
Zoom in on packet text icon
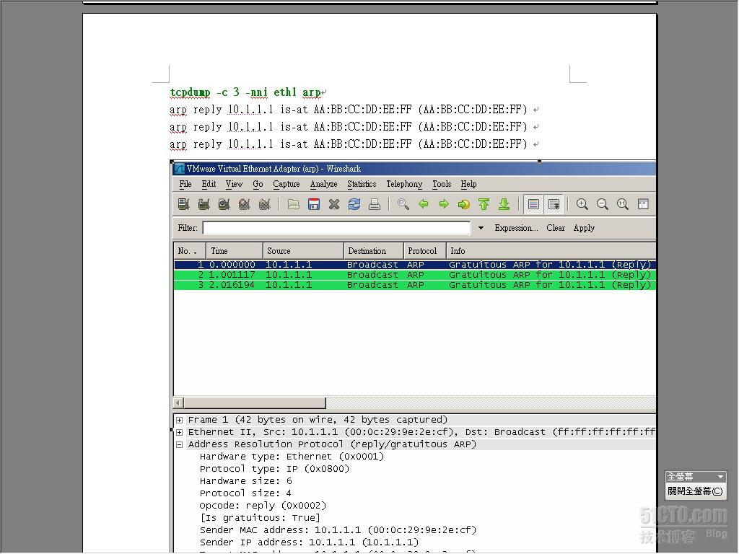tap(582, 204)
